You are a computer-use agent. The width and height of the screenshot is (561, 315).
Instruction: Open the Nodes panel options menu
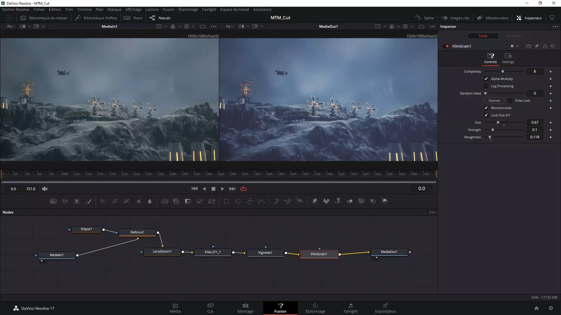432,212
